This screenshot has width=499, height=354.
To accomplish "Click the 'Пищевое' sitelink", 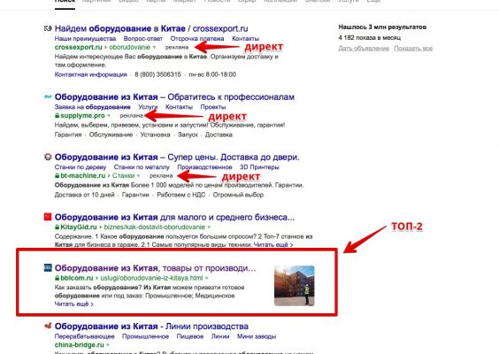I will [x=190, y=336].
